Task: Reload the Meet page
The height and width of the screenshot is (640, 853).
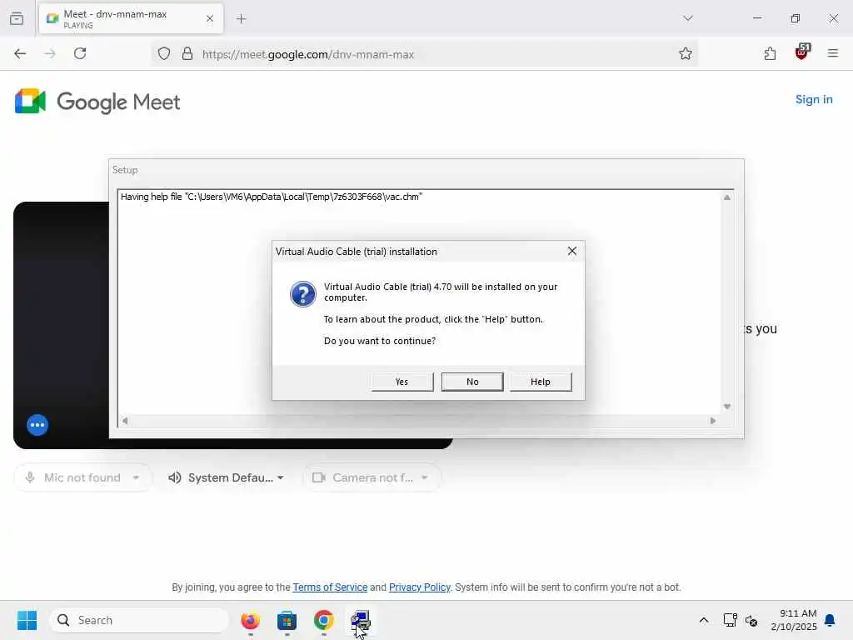Action: pos(80,53)
